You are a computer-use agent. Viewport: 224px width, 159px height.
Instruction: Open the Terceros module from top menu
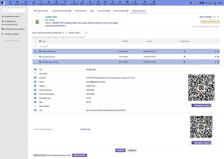pos(17,3)
